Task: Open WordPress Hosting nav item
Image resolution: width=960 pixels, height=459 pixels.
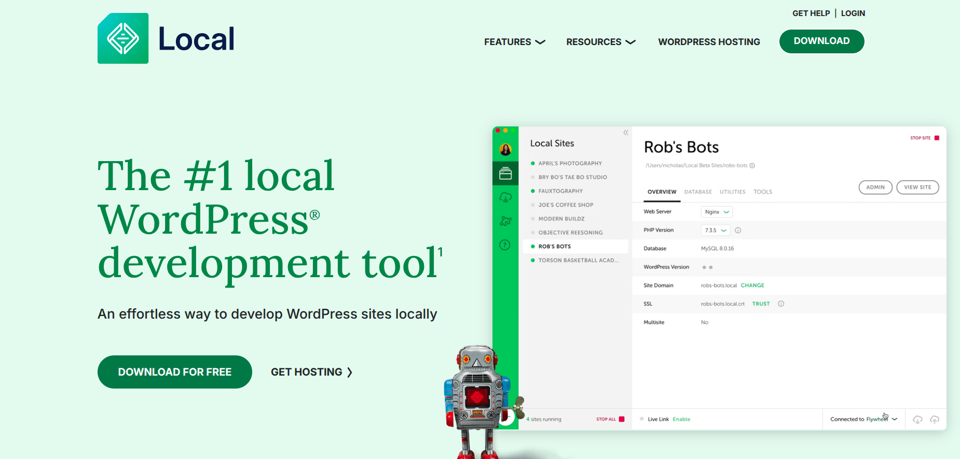Action: click(x=709, y=42)
